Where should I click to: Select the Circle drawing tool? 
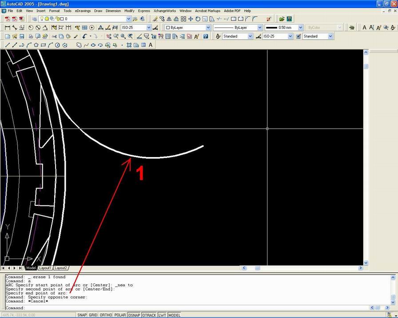pyautogui.click(x=56, y=45)
